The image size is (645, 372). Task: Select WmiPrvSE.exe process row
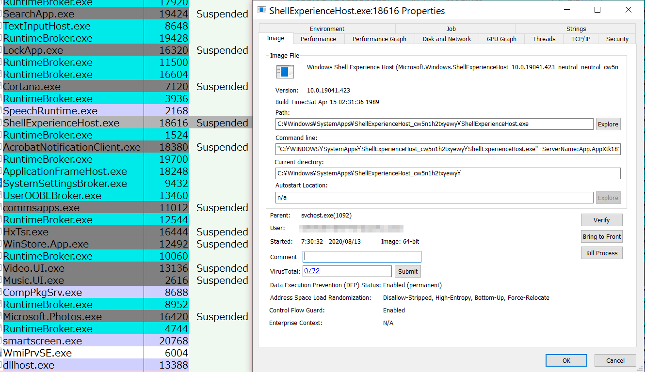[96, 353]
